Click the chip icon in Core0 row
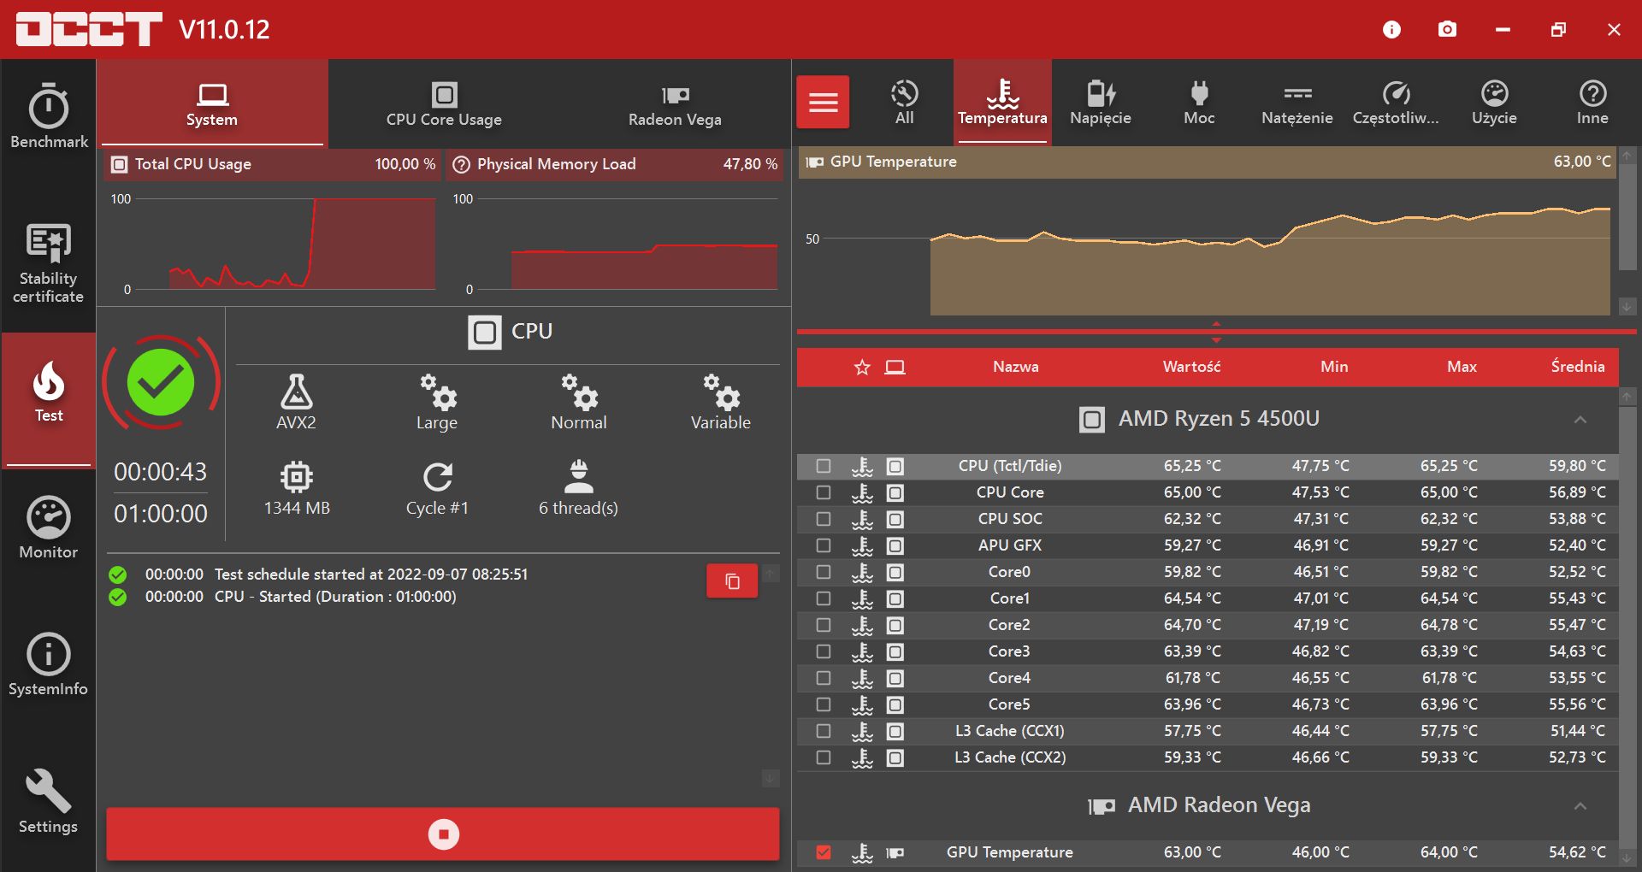Screen dimensions: 1642x872 895,572
